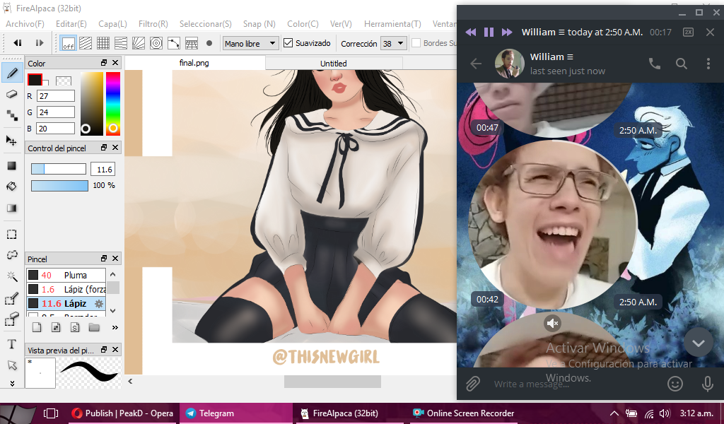Open the Filtro(R) menu
This screenshot has height=424, width=724.
(153, 23)
